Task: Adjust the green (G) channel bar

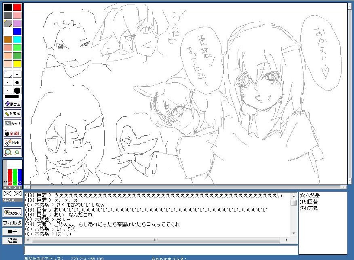Action: pos(15,176)
